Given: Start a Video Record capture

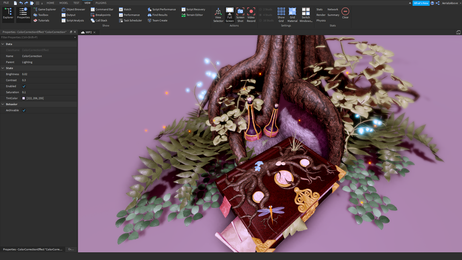Looking at the screenshot, I should (x=251, y=15).
